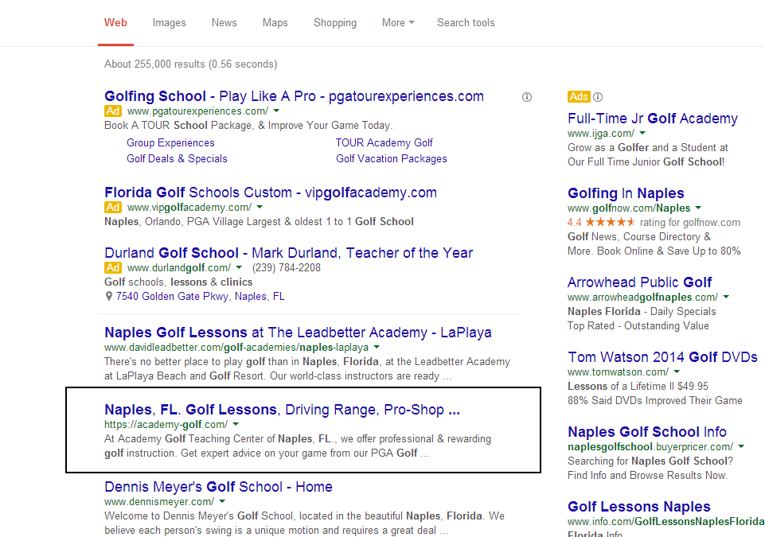
Task: Expand the arrow next to www.golfnow.com/Naples
Action: click(x=698, y=208)
